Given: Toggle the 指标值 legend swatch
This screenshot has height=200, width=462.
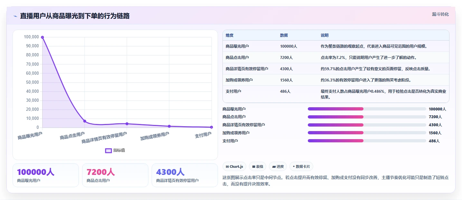Looking at the screenshot, I should coord(108,150).
